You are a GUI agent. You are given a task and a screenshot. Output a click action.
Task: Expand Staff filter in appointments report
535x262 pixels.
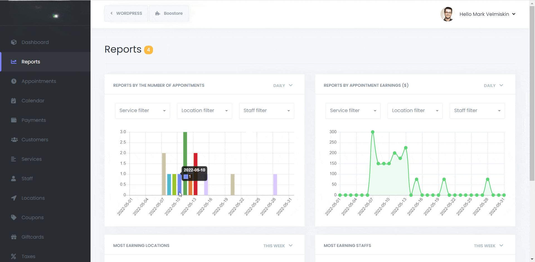[266, 111]
